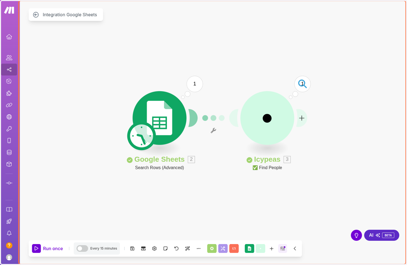Click the Google Sheets favorite in the toolbar
407x265 pixels.
(x=249, y=248)
